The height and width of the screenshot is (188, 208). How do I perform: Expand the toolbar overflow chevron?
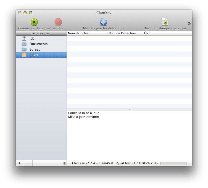pos(189,23)
